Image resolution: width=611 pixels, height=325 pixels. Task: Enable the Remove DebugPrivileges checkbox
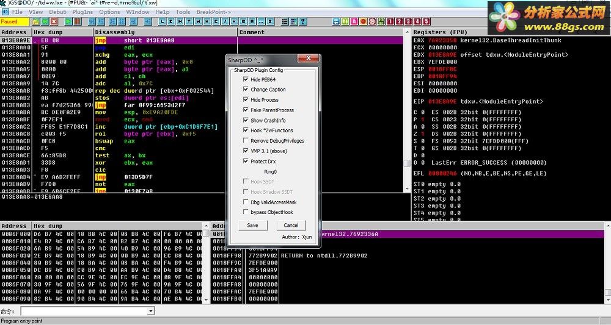tap(246, 140)
